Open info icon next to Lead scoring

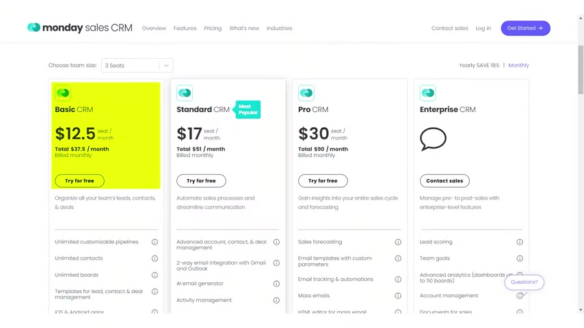click(520, 242)
